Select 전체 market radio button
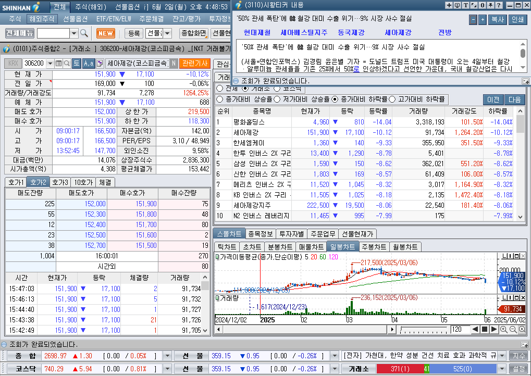 coord(220,89)
